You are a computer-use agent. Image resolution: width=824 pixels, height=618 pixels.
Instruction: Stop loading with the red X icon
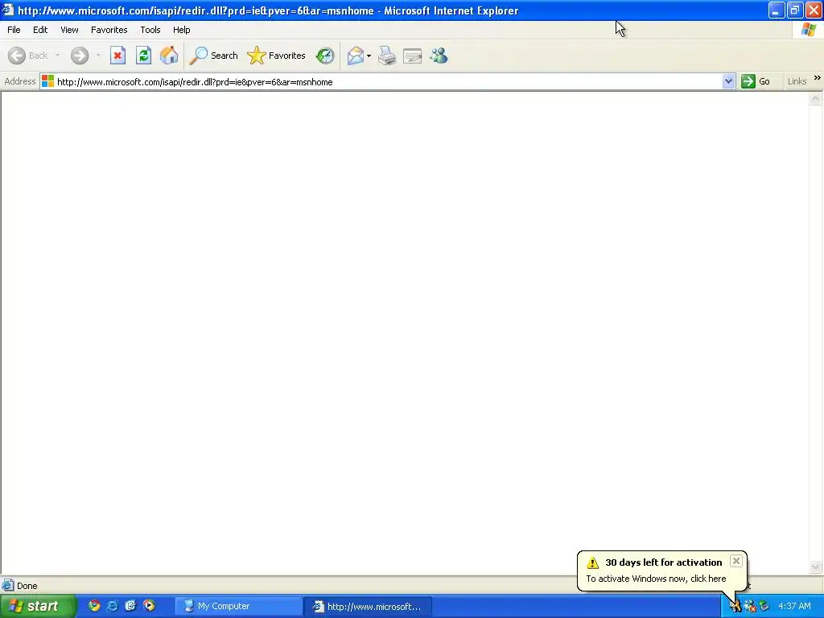click(117, 56)
